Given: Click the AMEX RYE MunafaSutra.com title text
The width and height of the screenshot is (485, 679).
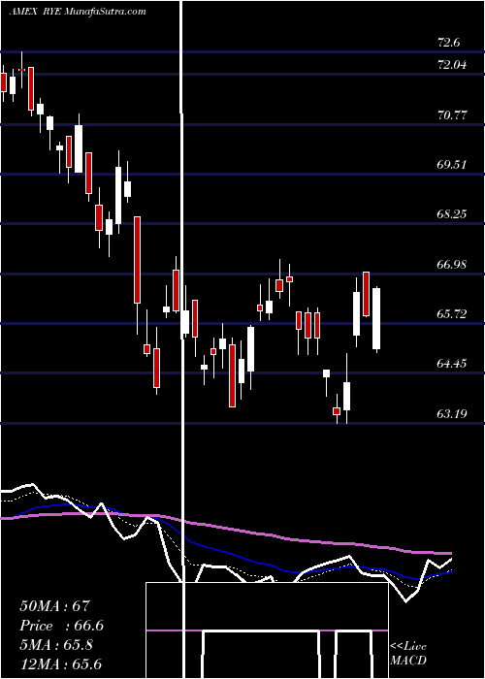Looking at the screenshot, I should 78,12.
